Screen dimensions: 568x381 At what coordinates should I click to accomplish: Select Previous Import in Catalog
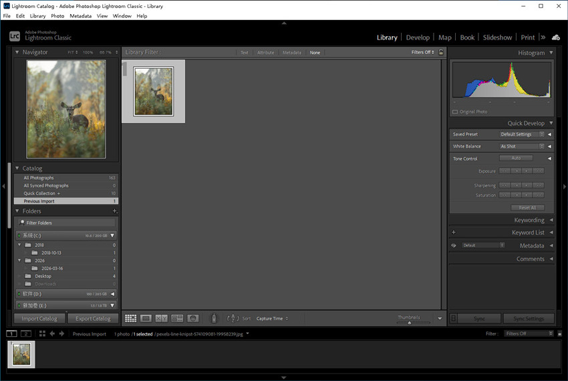[x=66, y=201]
